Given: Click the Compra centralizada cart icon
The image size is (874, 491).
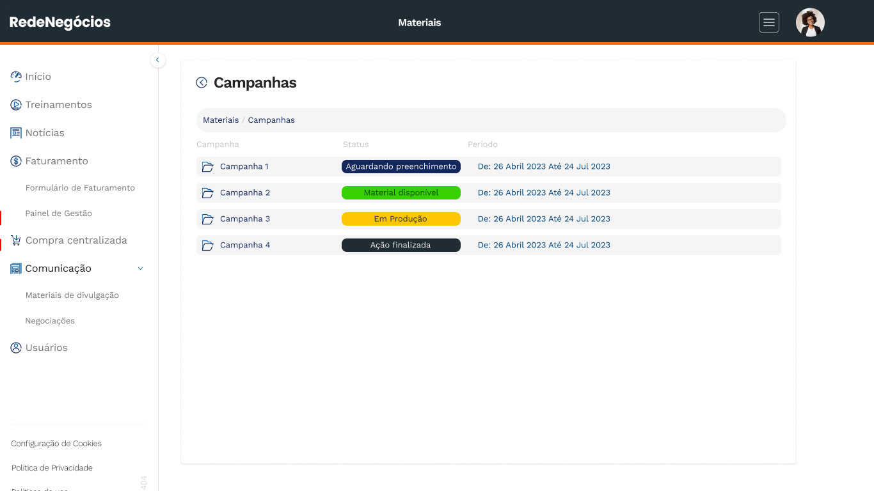Looking at the screenshot, I should click(x=16, y=240).
